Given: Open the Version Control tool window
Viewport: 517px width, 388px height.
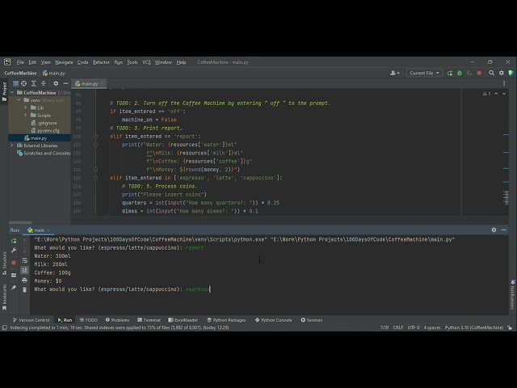Looking at the screenshot, I should click(31, 320).
